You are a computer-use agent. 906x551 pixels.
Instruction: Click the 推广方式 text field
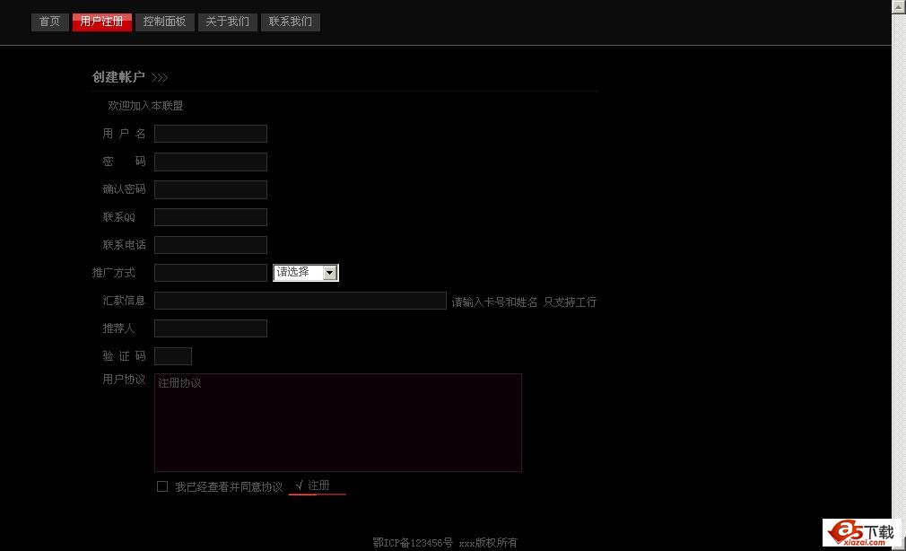point(210,272)
